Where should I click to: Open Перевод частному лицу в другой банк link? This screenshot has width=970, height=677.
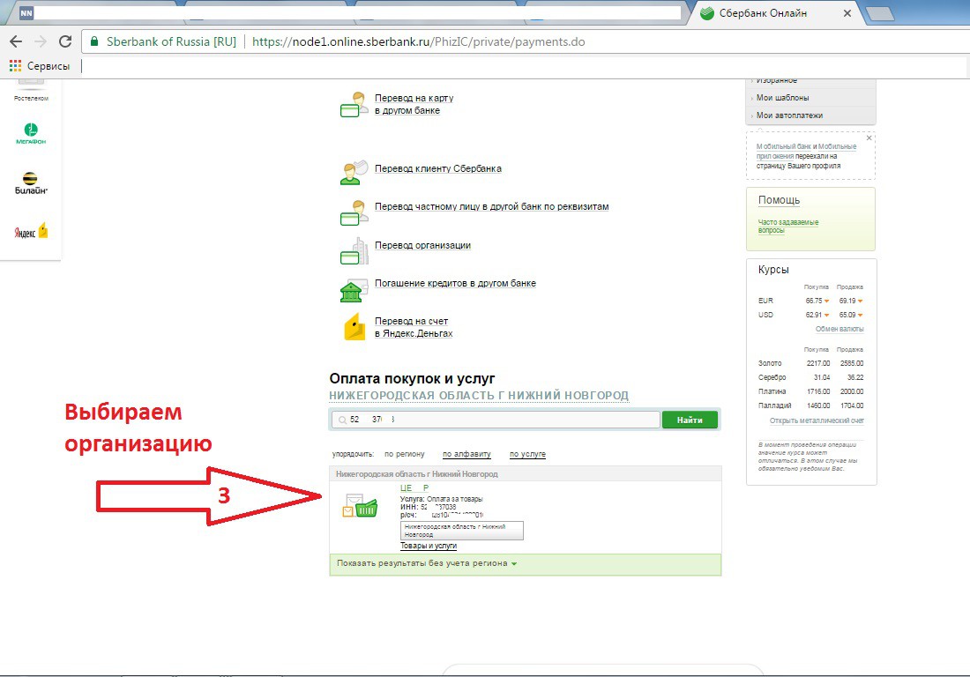492,206
